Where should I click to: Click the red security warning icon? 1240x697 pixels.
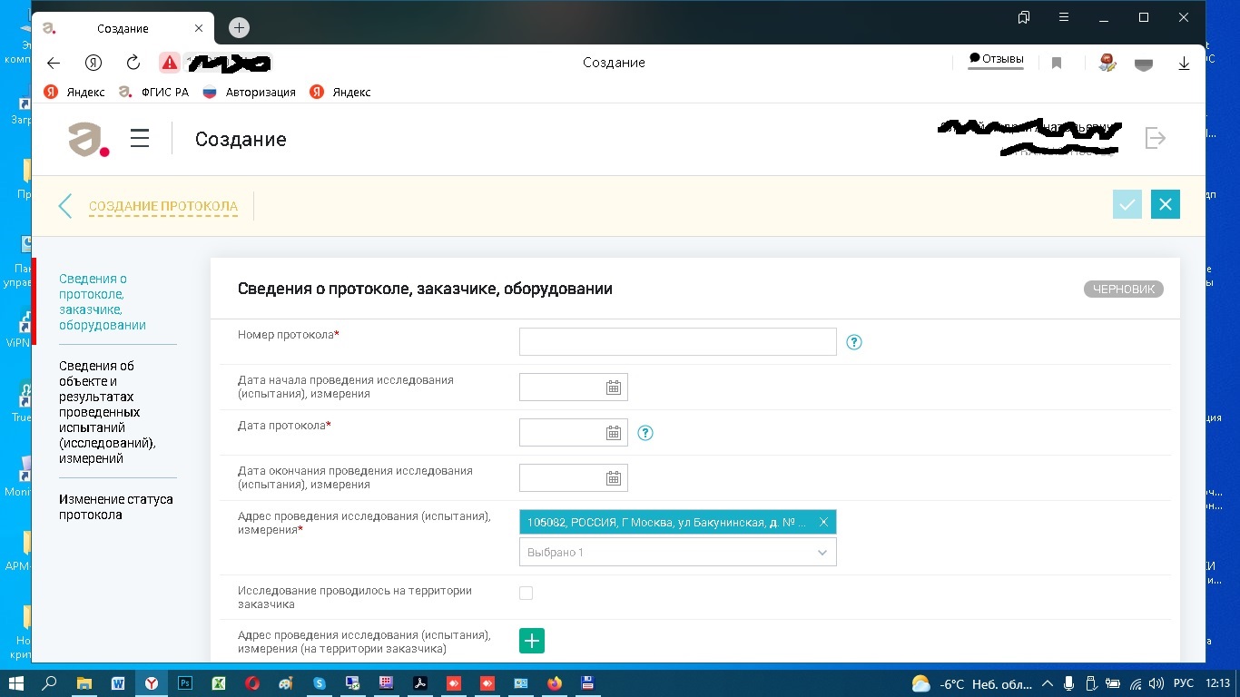click(169, 63)
